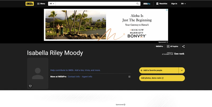
Task: Open All topics menu
Action: click(x=173, y=46)
